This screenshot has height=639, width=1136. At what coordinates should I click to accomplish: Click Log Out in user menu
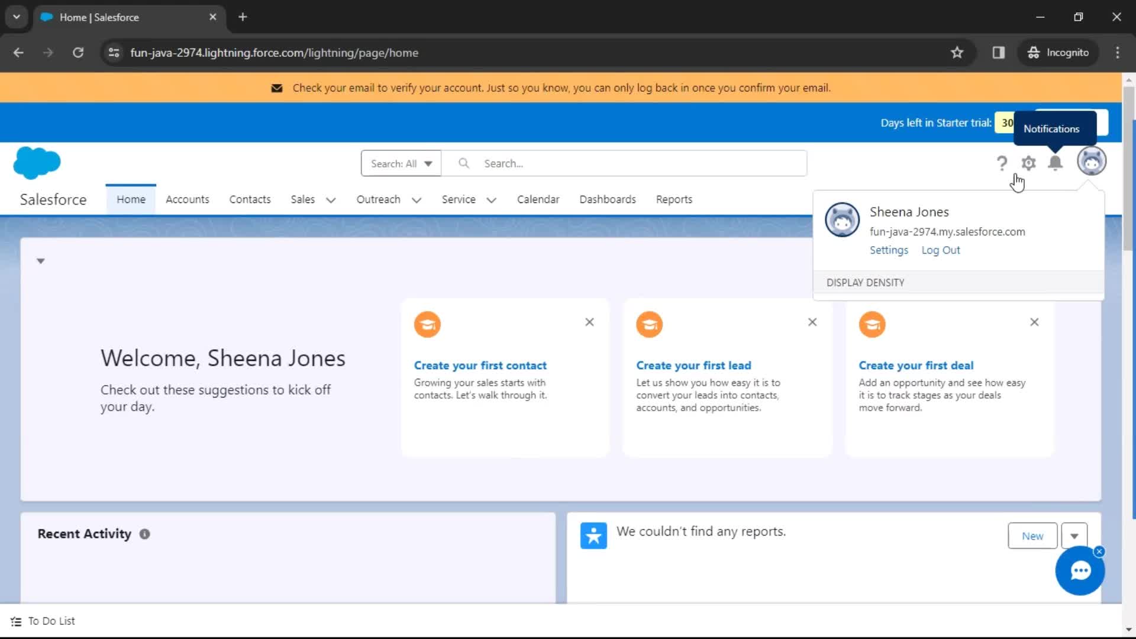pyautogui.click(x=941, y=250)
